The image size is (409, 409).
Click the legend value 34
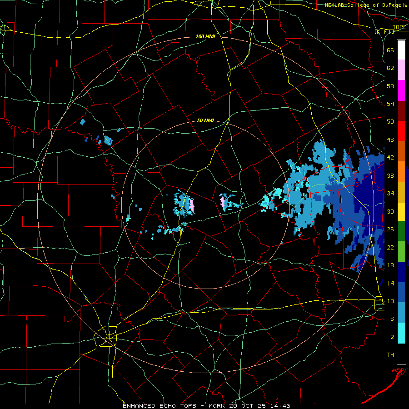tap(390, 194)
